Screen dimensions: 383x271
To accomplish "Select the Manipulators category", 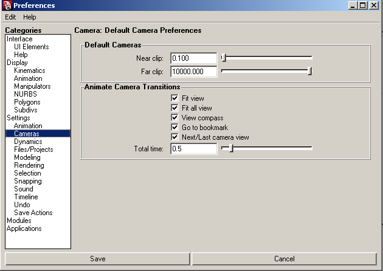I will 32,86.
